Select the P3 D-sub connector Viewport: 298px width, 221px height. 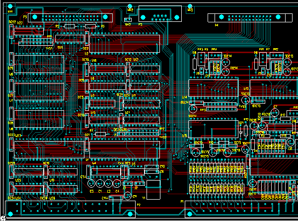click(159, 15)
